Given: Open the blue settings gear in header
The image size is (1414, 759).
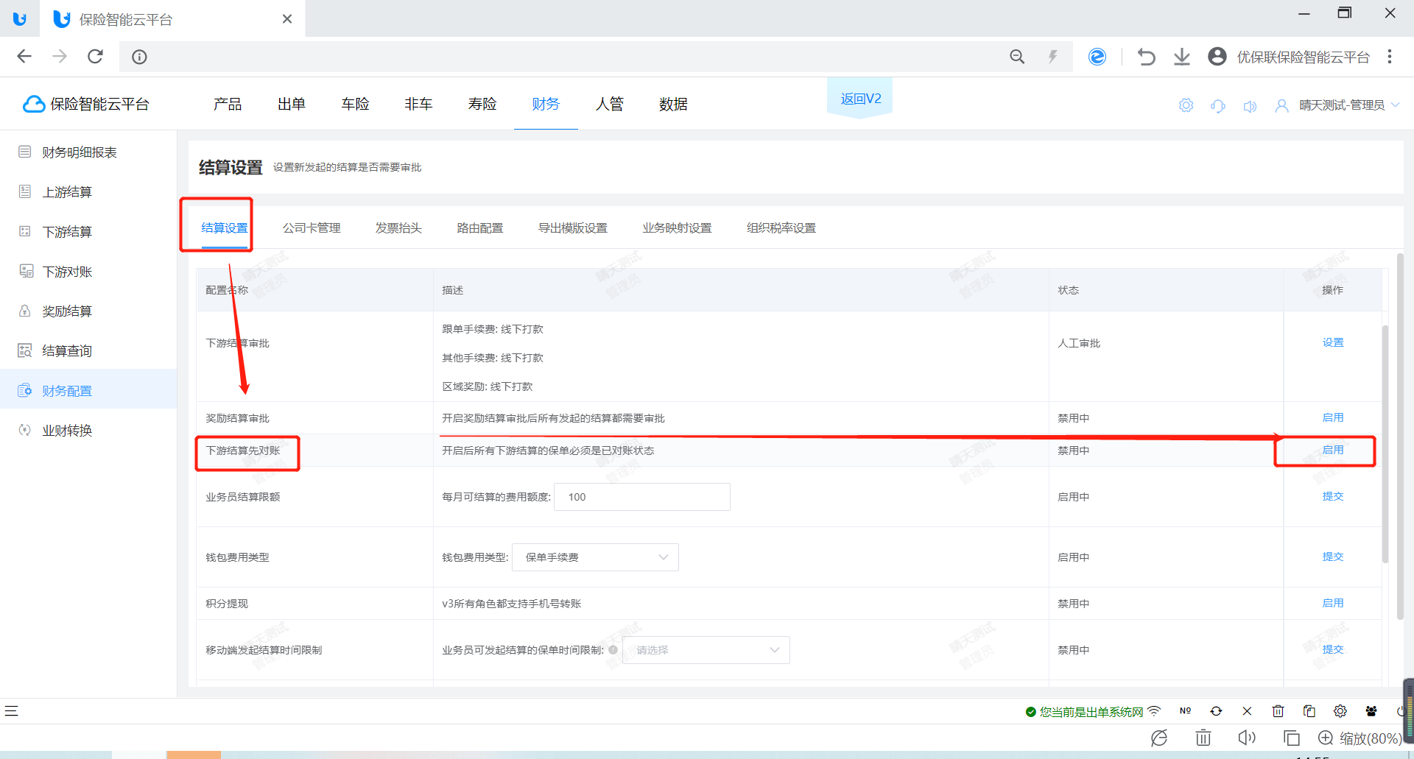Looking at the screenshot, I should pyautogui.click(x=1186, y=105).
